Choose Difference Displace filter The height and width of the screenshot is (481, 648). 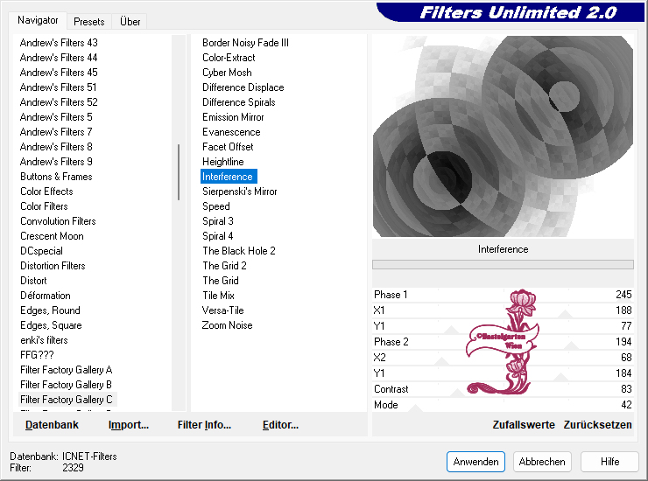tap(243, 87)
